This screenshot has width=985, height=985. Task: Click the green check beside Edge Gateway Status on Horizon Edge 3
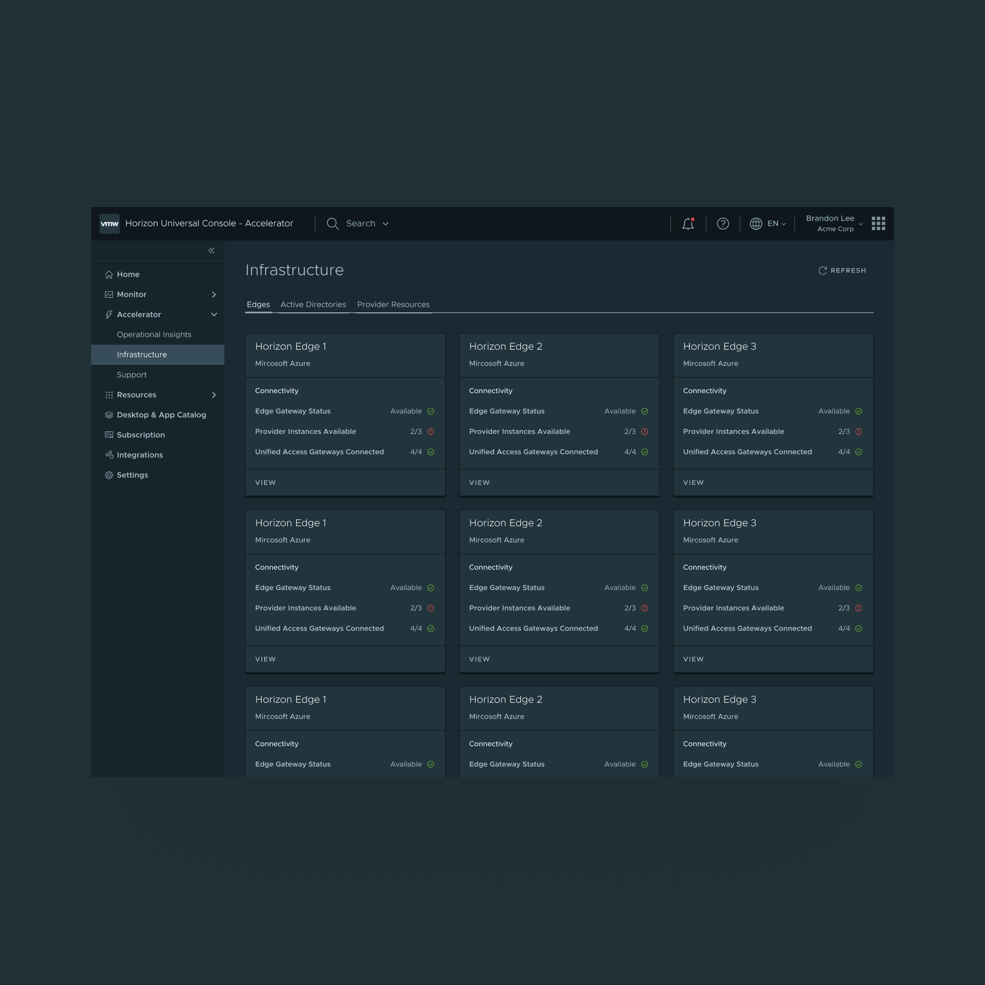point(858,411)
